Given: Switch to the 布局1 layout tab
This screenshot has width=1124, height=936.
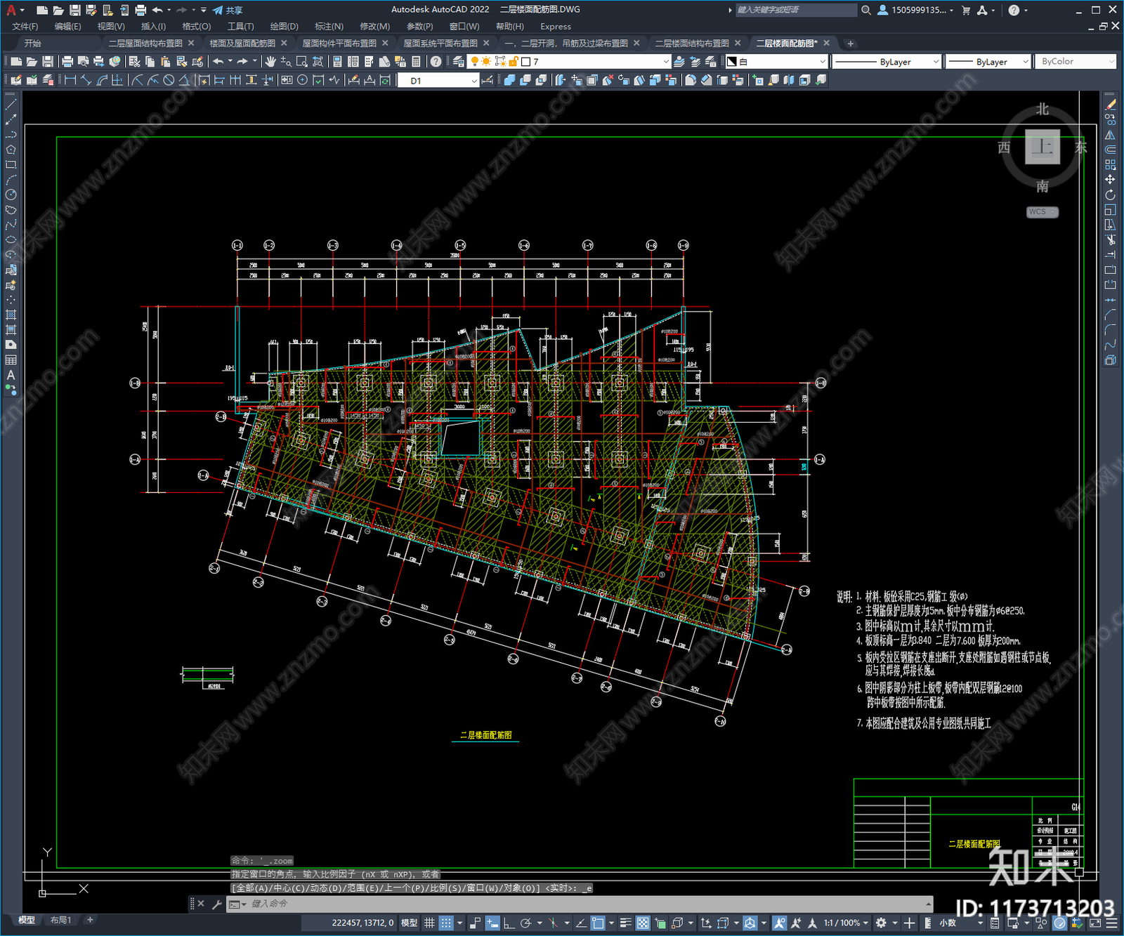Looking at the screenshot, I should 60,920.
